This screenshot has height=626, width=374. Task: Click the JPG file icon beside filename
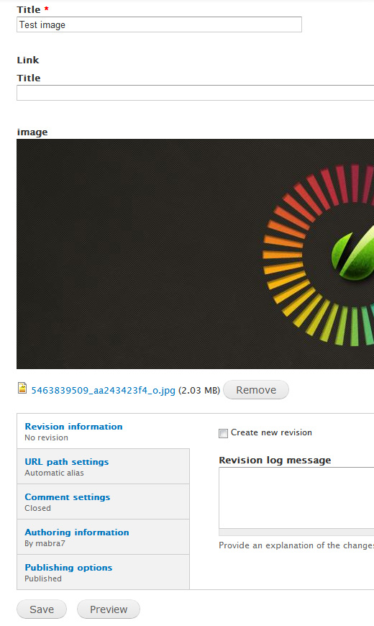coord(22,388)
